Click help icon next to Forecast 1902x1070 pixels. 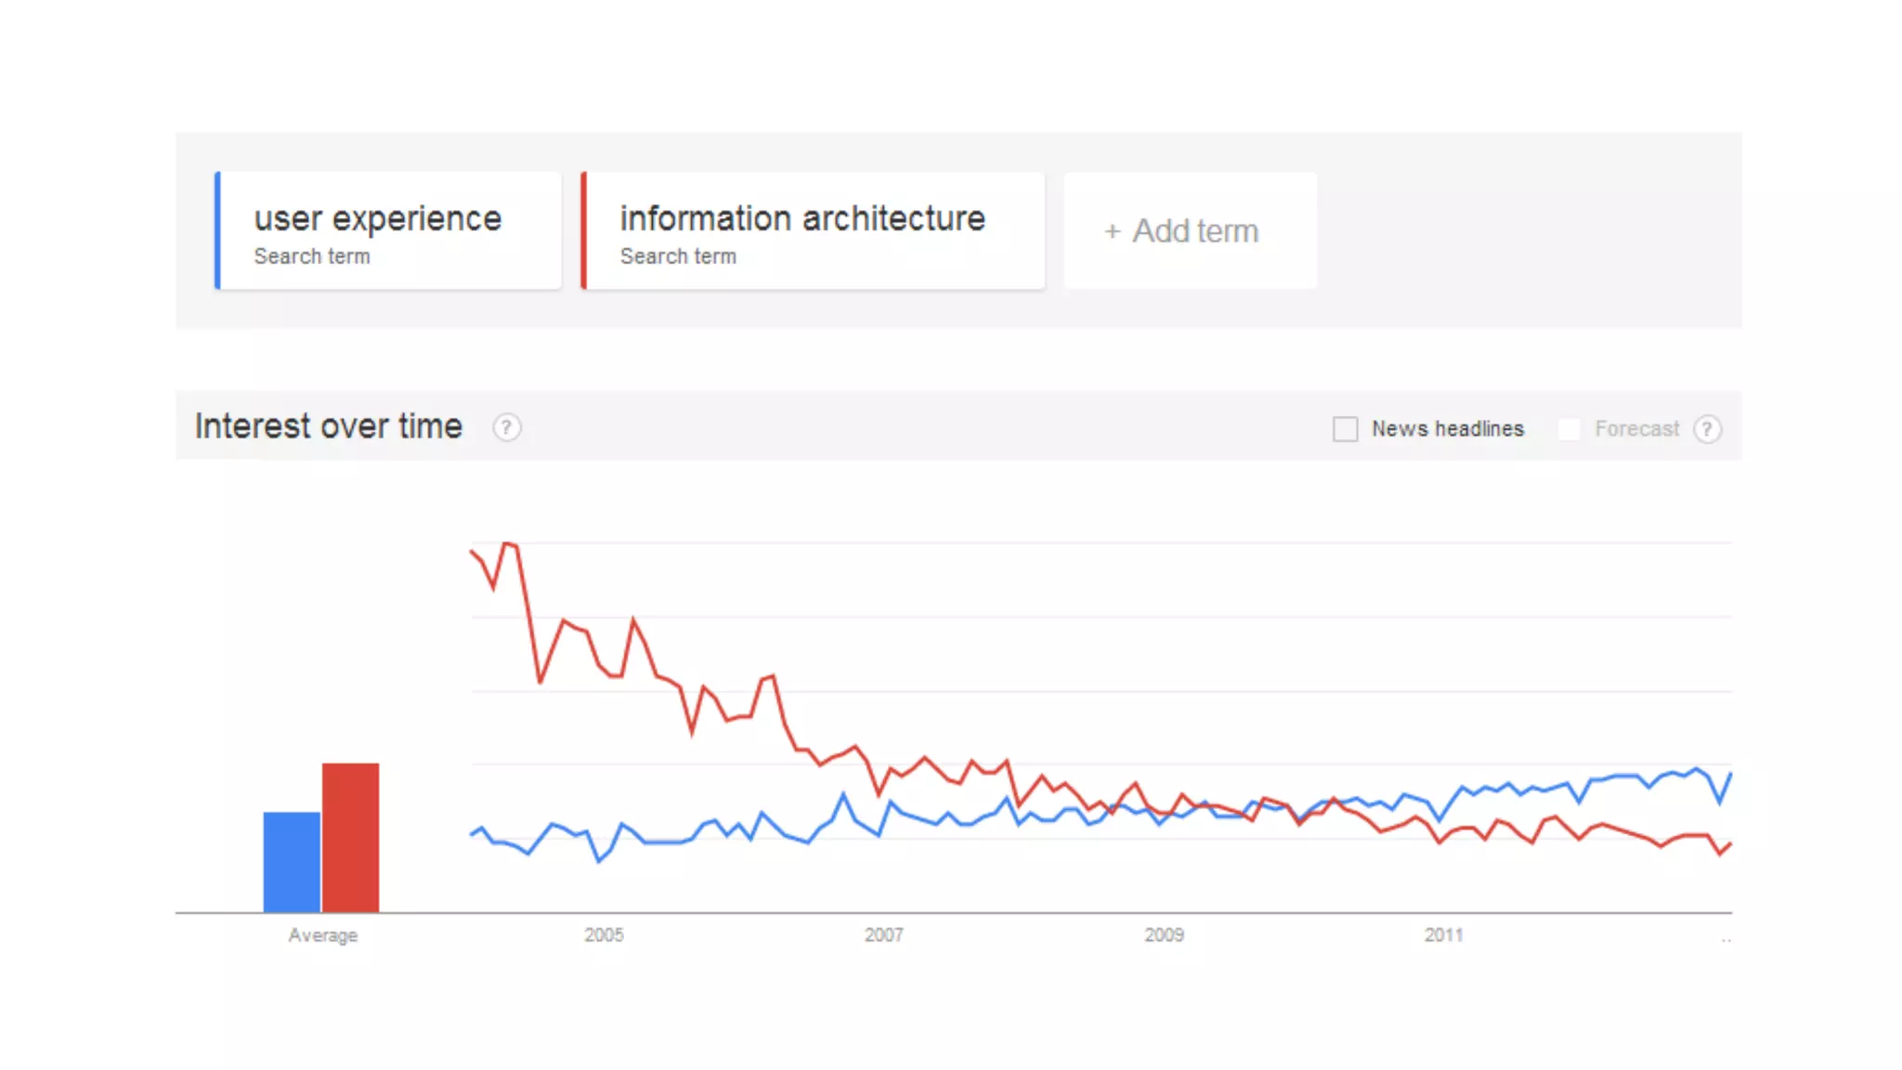click(x=1707, y=429)
